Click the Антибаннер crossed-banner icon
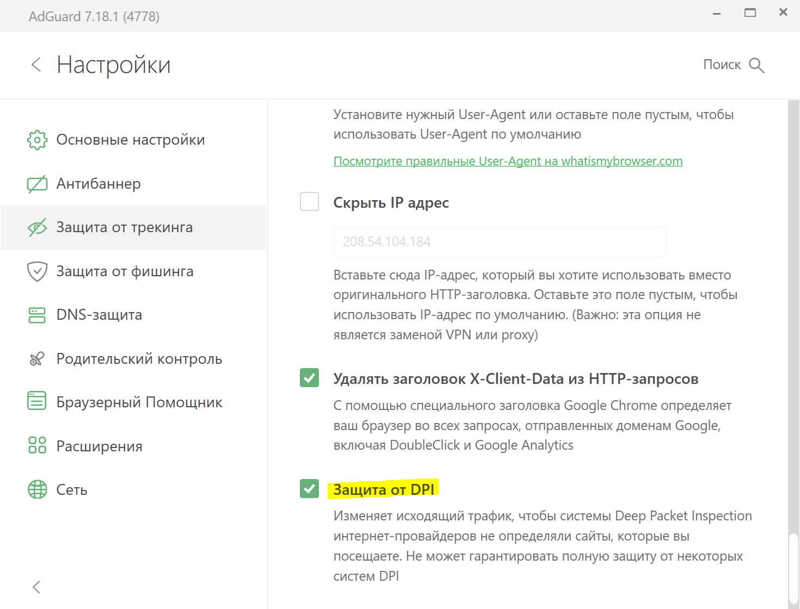Screen dimensions: 800x609 tap(37, 184)
